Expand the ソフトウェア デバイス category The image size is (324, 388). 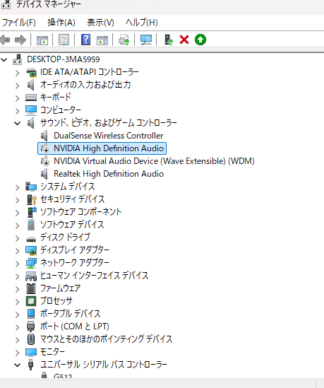click(x=18, y=225)
